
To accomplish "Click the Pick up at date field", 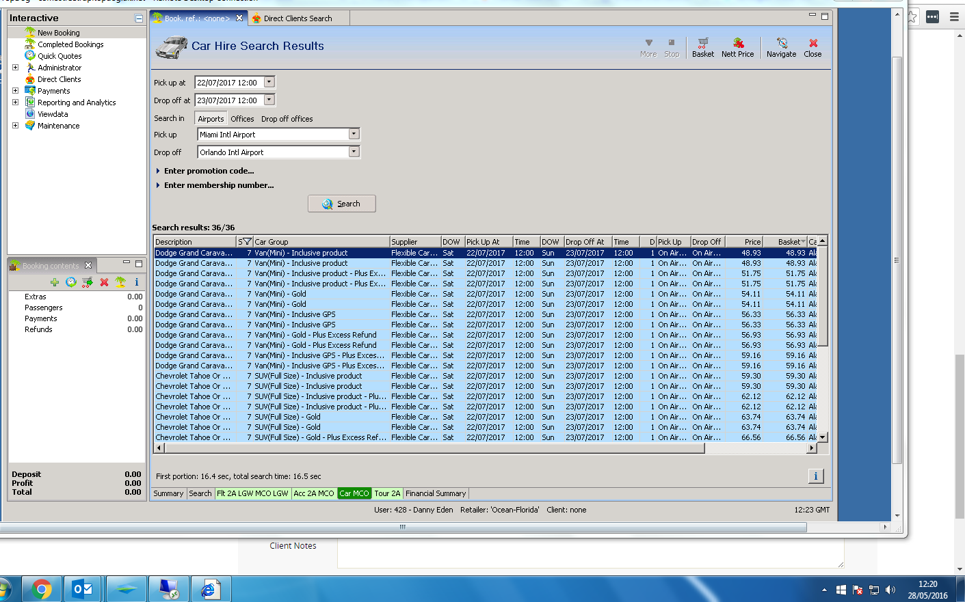I will [x=229, y=82].
